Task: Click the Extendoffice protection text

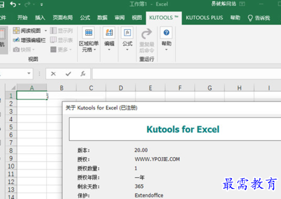Action: point(149,195)
